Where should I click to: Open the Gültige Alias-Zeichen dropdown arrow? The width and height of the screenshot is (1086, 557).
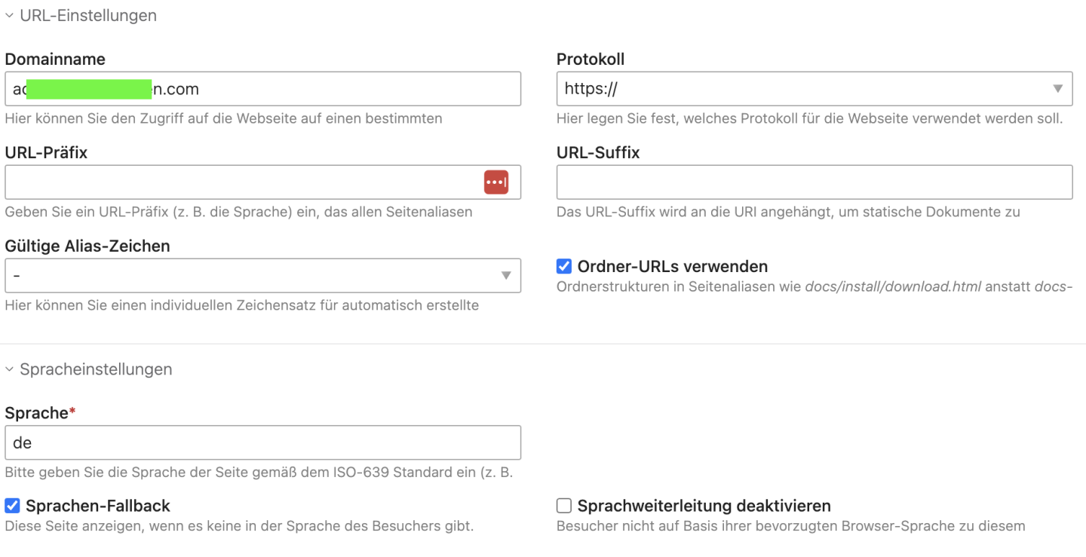(506, 276)
